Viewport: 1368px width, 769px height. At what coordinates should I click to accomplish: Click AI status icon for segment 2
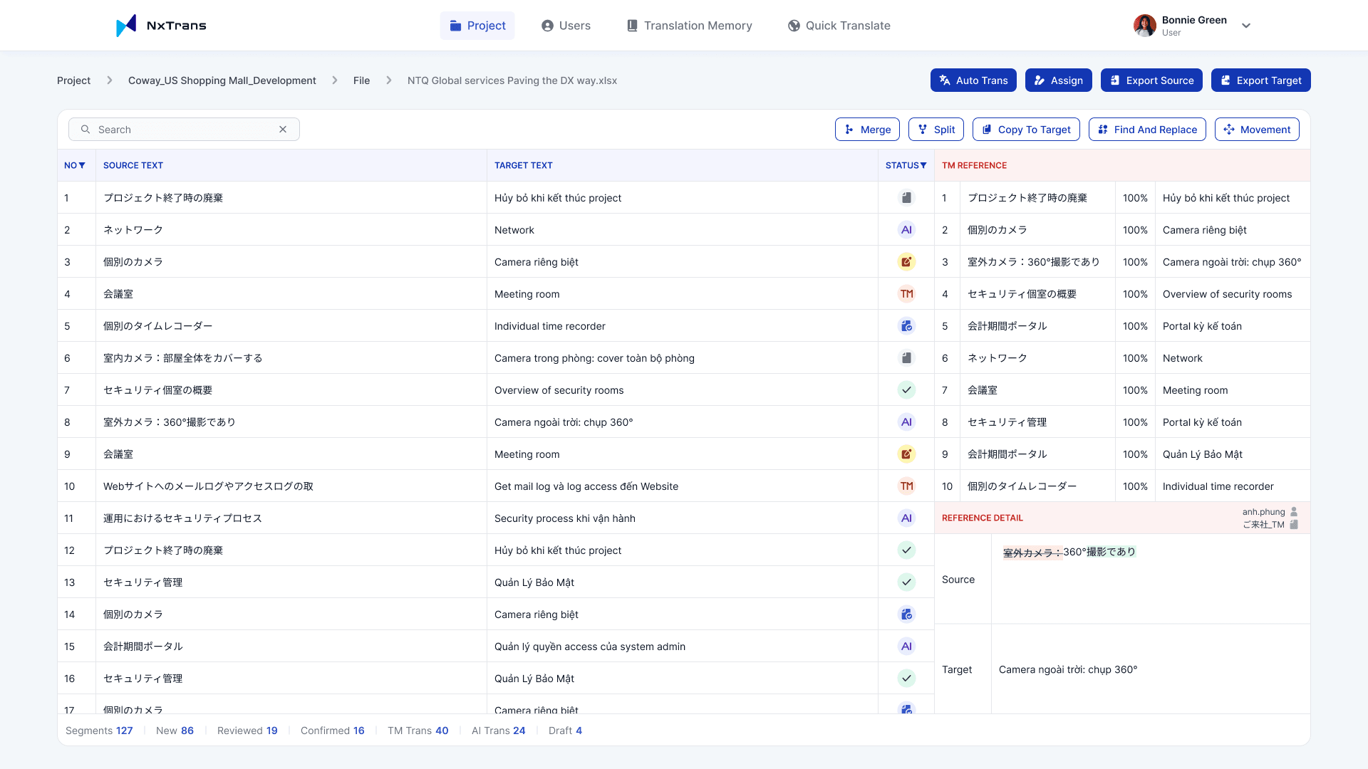(906, 230)
